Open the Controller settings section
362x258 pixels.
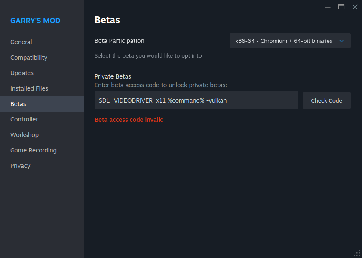[x=42, y=119]
